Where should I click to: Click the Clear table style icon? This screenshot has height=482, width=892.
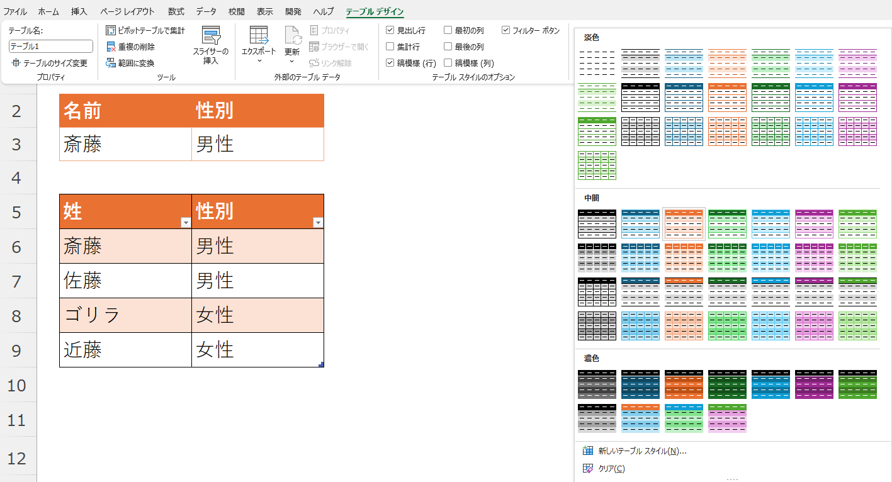coord(588,468)
